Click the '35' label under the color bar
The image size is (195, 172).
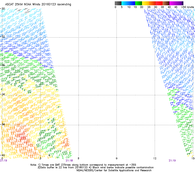[x=162, y=7]
